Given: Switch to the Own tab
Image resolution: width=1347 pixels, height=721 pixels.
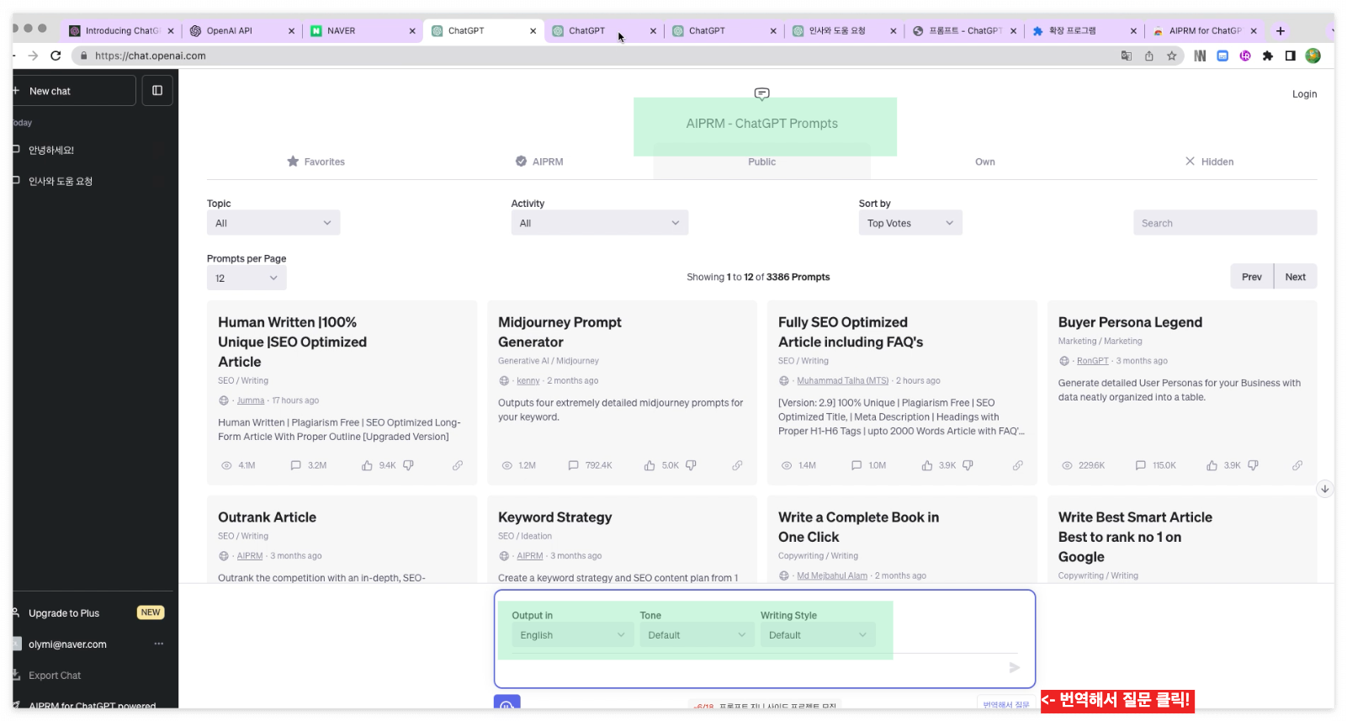Looking at the screenshot, I should [x=985, y=162].
